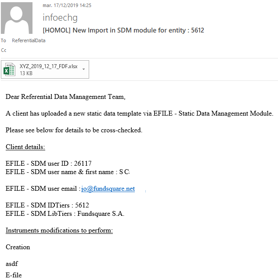Click the asdf text in the message

[x=12, y=264]
